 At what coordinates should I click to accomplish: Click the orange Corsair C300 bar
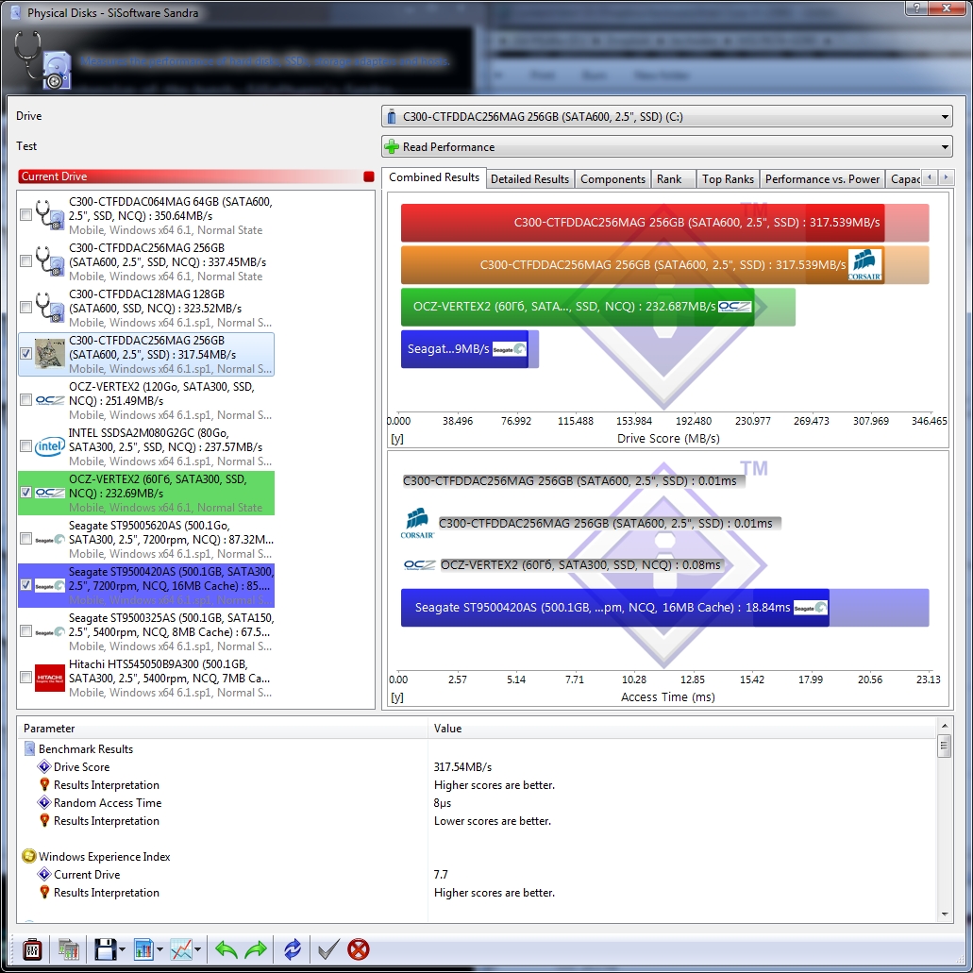643,265
